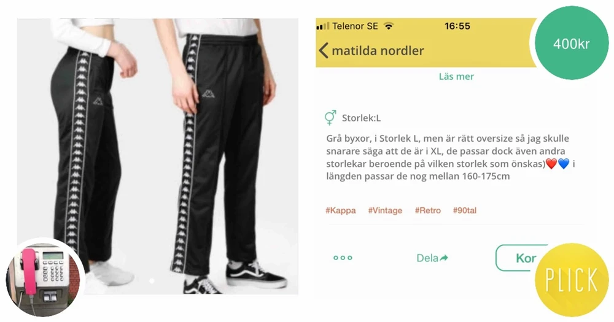Open the #Kappa hashtag
Viewport: 614px width, 322px height.
coord(341,210)
